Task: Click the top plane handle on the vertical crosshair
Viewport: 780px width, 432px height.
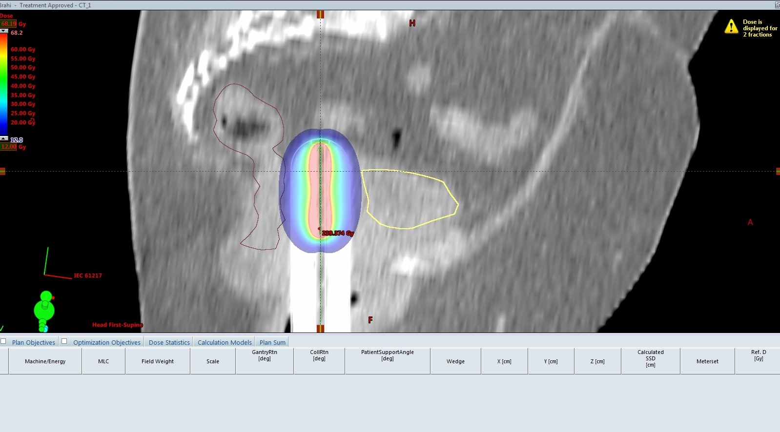Action: [320, 15]
